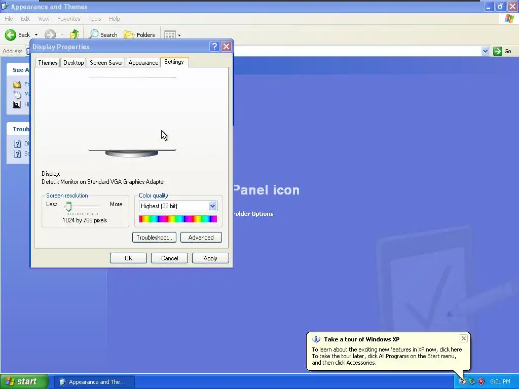Click the tour balloon info icon
The image size is (519, 389).
[316, 339]
